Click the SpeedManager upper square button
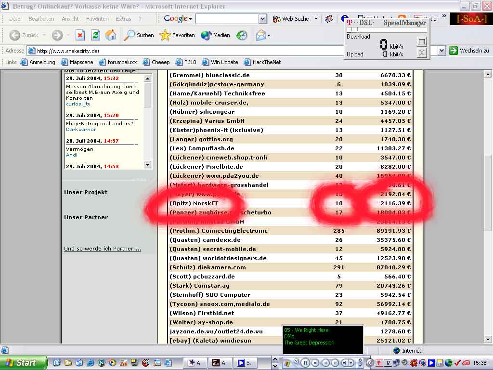Viewport: 493px width, 370px height. pos(422,41)
